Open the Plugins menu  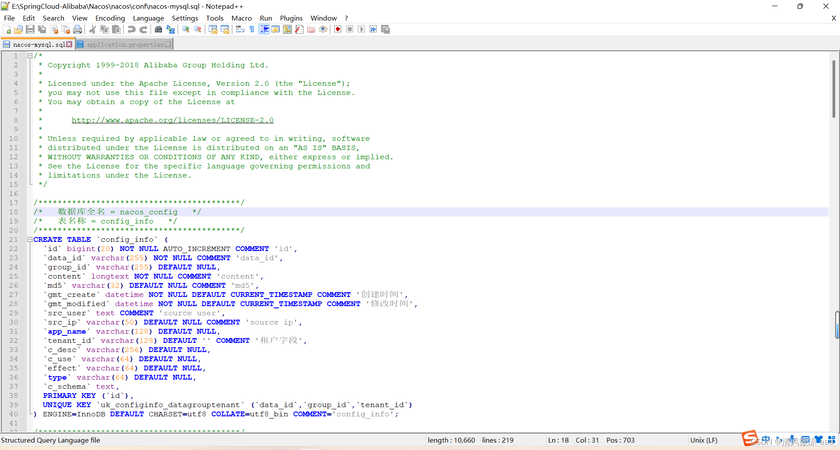[291, 18]
